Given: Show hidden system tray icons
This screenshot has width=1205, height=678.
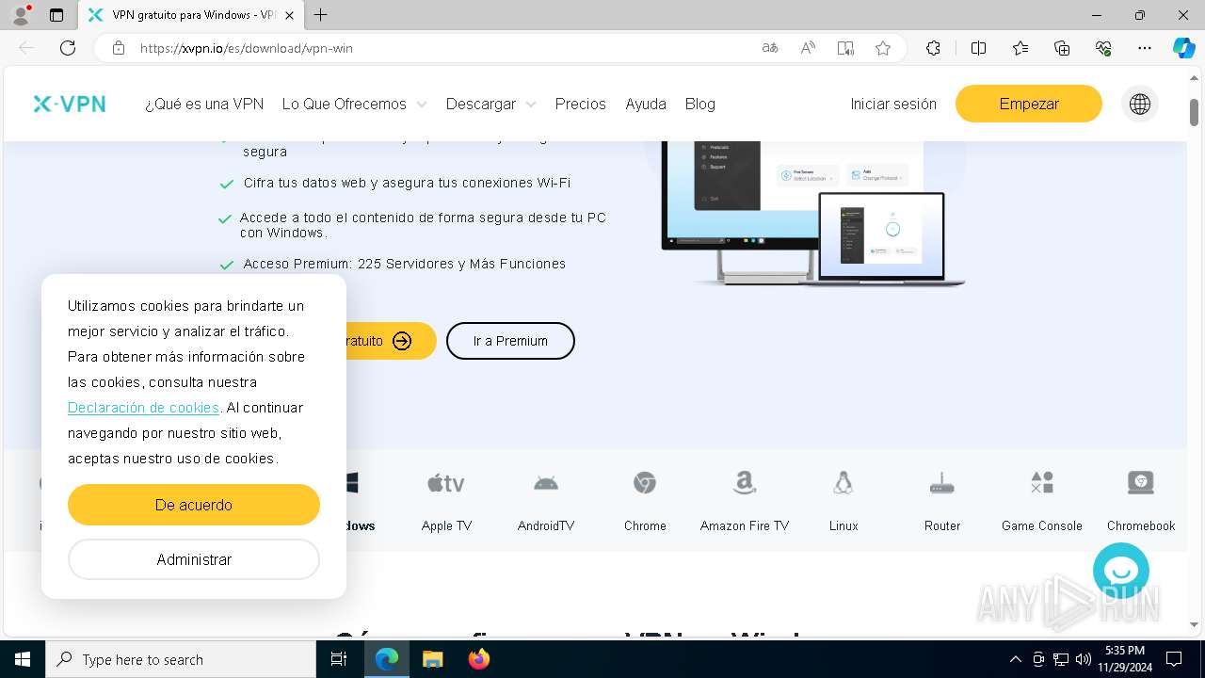Looking at the screenshot, I should point(1015,659).
